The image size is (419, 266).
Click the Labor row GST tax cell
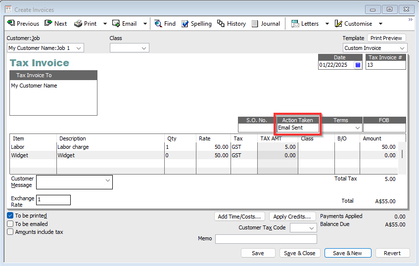244,147
